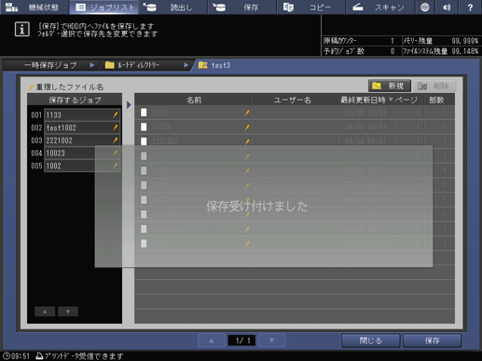Switch to the コピー tab

pos(311,7)
